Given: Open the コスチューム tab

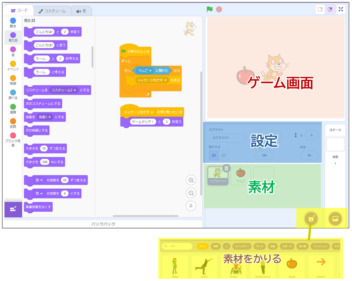Looking at the screenshot, I should pyautogui.click(x=52, y=11).
